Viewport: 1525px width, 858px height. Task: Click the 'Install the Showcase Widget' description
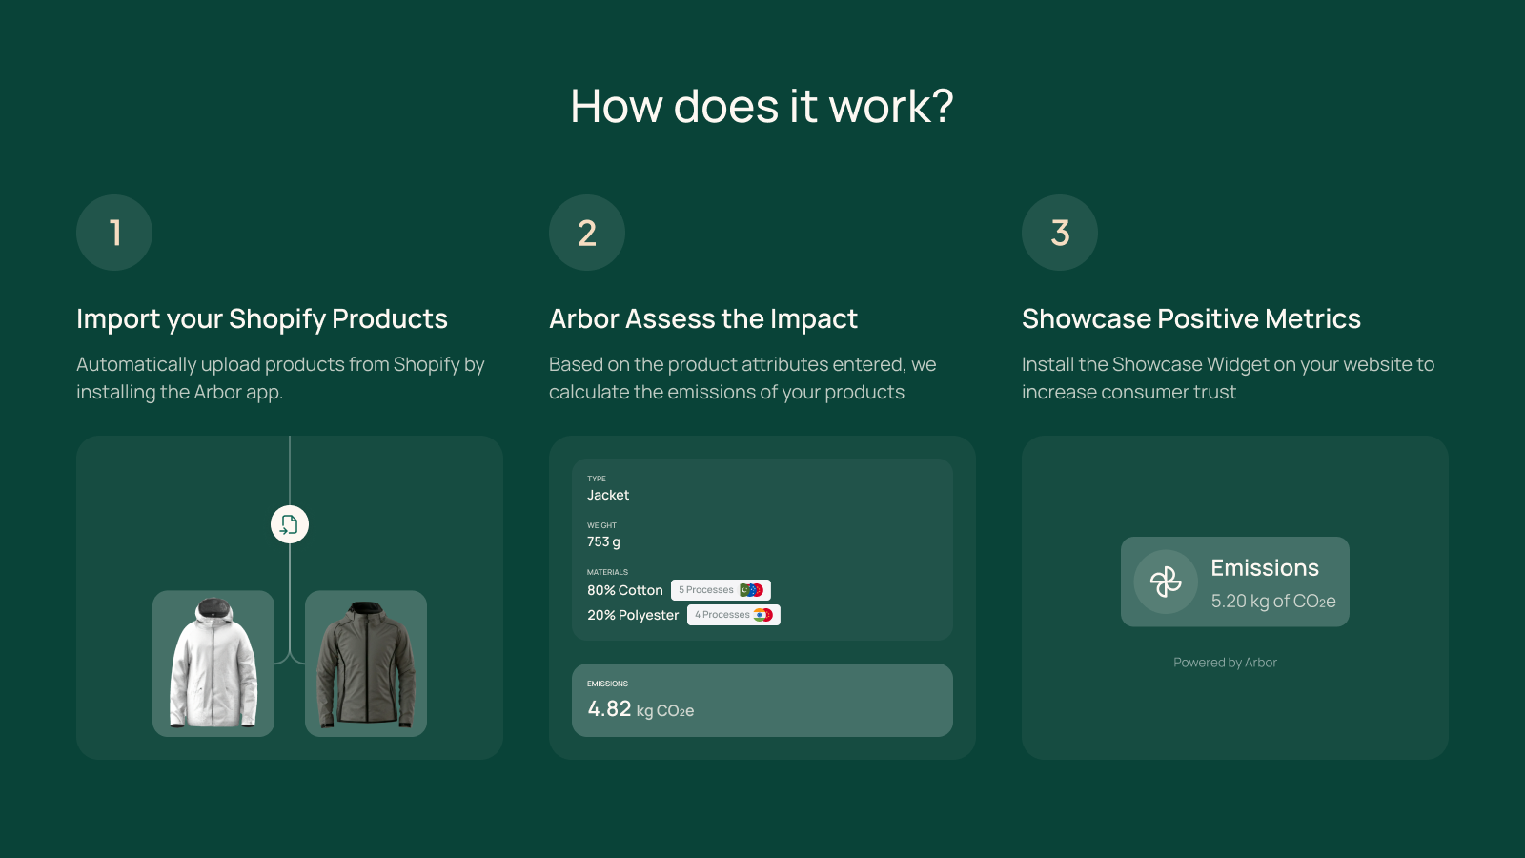pos(1228,378)
